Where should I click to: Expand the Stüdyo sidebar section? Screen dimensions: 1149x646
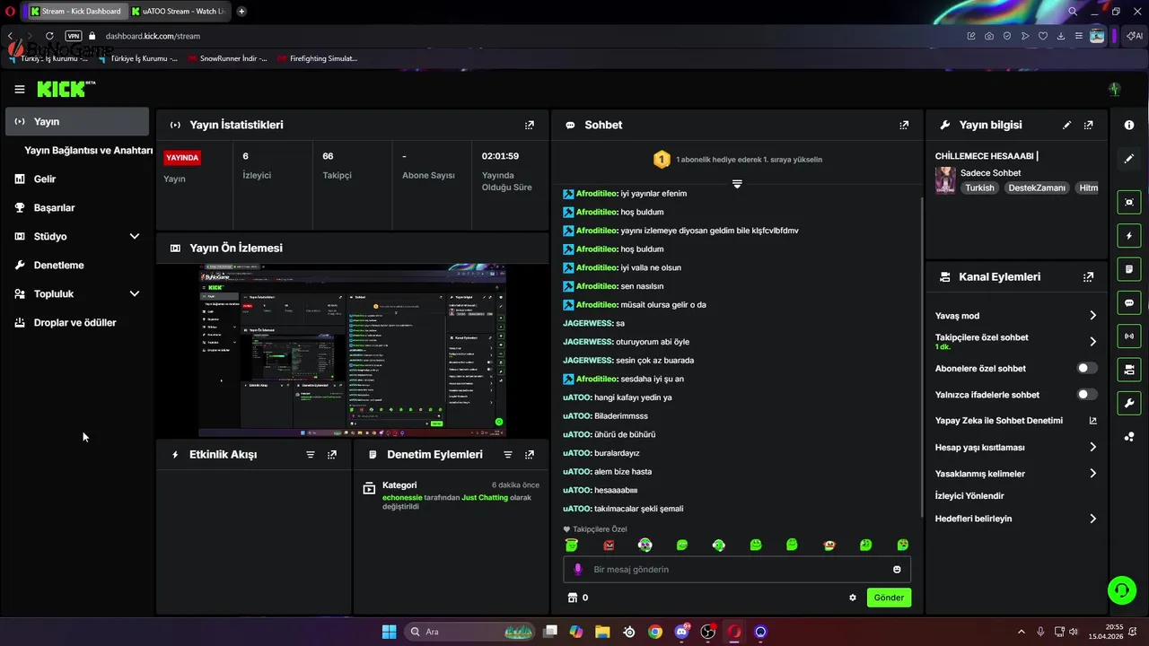[135, 236]
